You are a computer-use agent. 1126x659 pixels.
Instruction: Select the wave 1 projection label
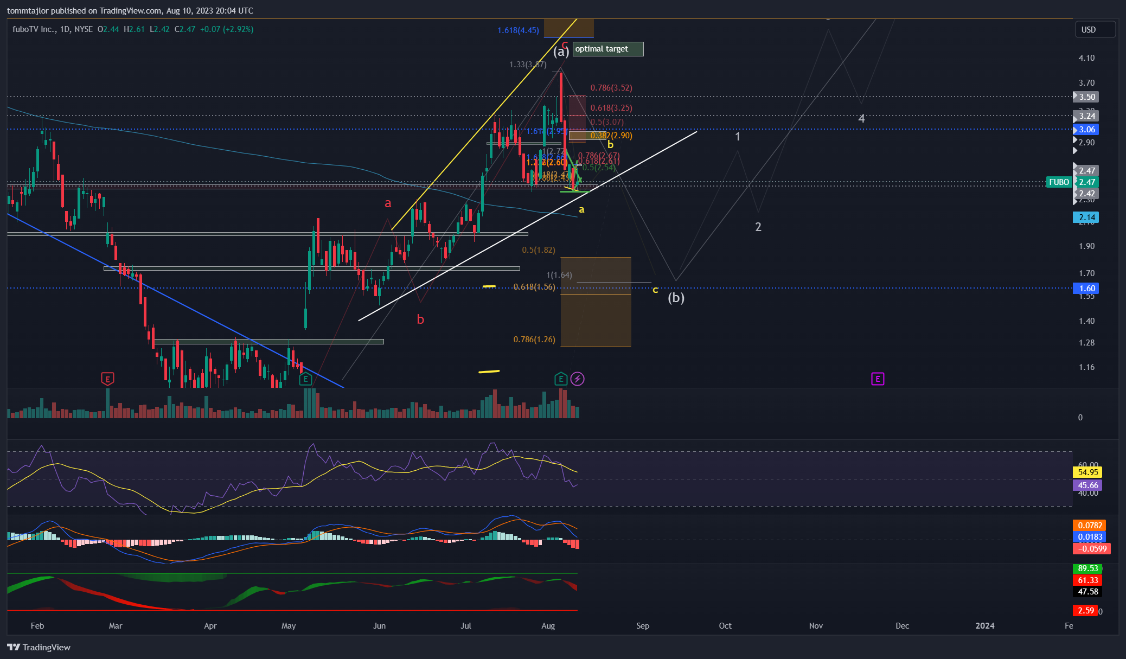point(738,137)
